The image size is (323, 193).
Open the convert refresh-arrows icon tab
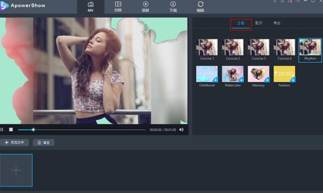(x=200, y=7)
